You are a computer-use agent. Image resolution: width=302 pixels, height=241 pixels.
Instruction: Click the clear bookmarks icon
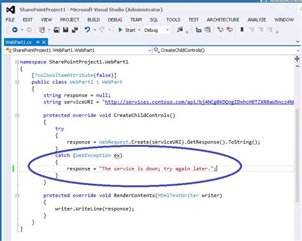click(270, 30)
